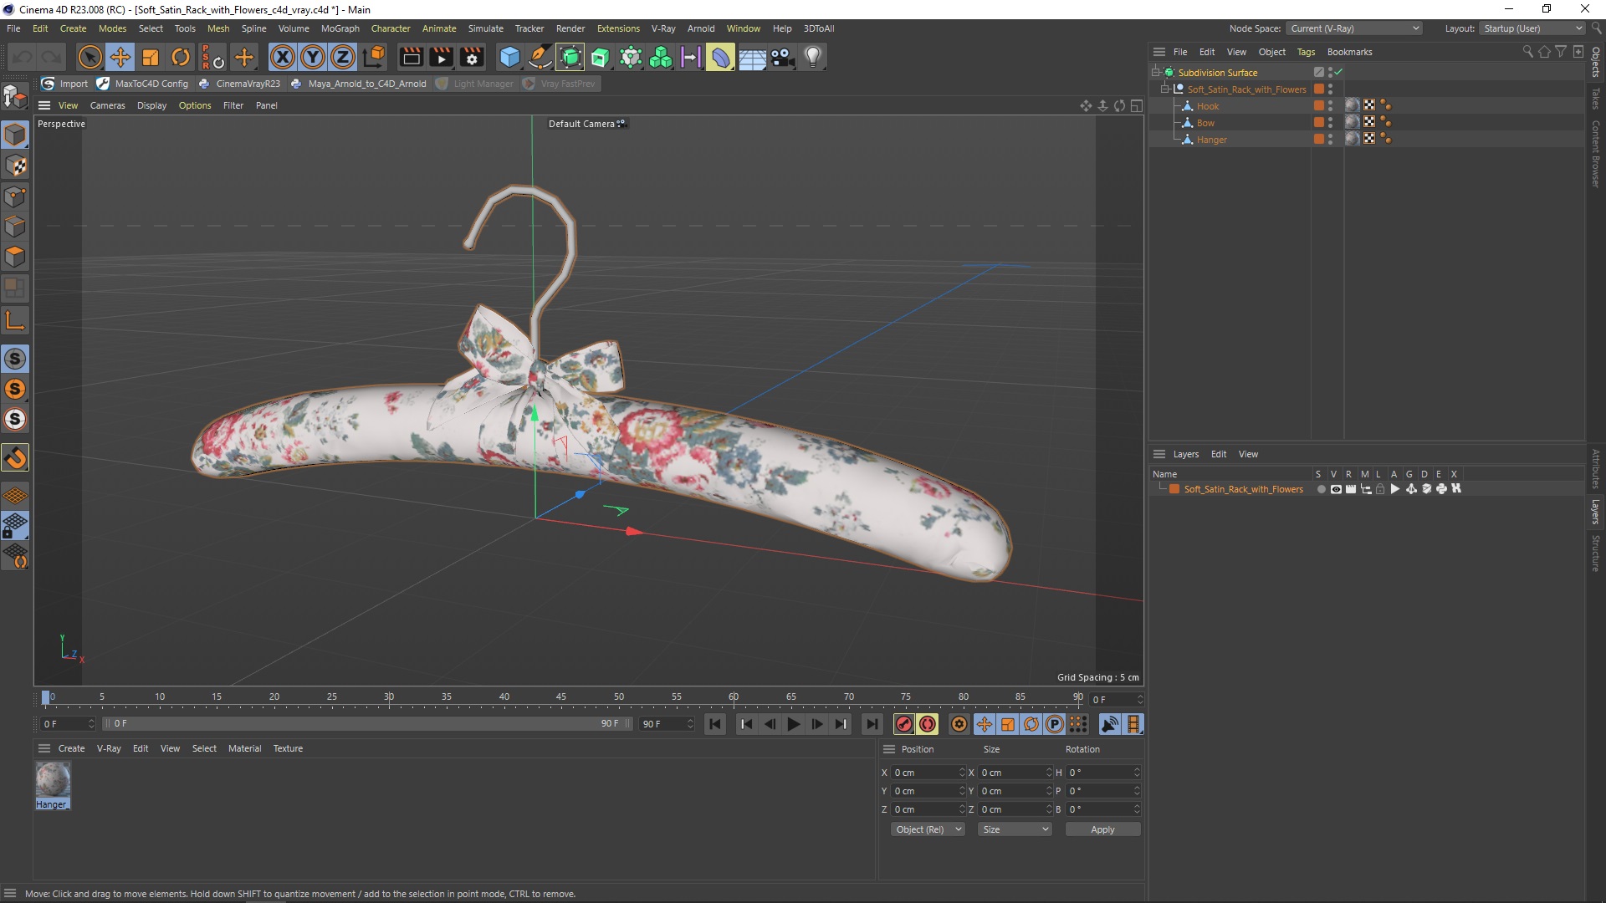Toggle Z axis lock
The height and width of the screenshot is (903, 1606).
343,57
